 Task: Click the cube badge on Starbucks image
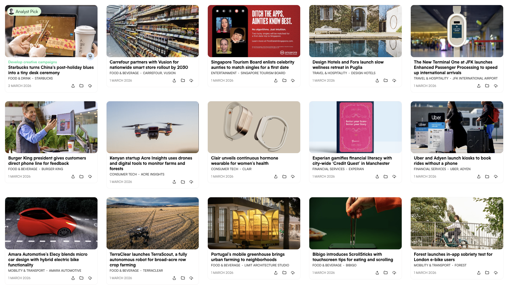[x=90, y=56]
